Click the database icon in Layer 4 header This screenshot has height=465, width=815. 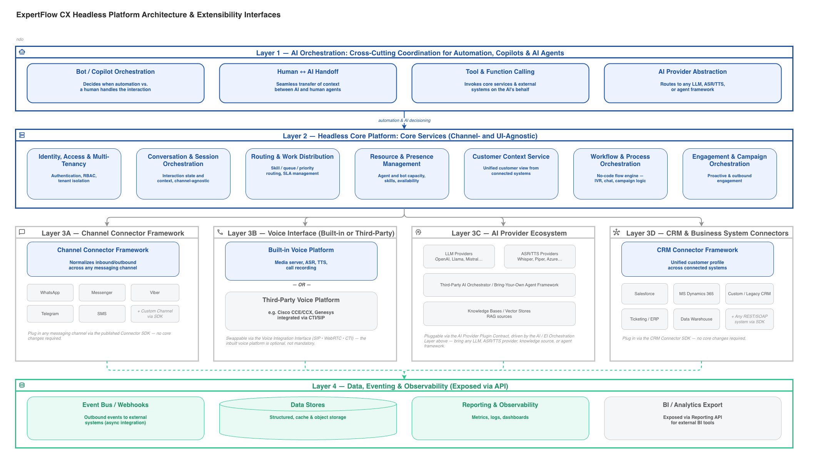coord(22,385)
